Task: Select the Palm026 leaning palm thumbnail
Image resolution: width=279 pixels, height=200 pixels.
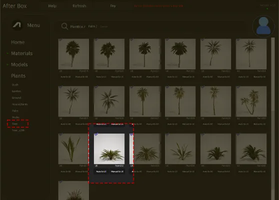Action: 109,101
